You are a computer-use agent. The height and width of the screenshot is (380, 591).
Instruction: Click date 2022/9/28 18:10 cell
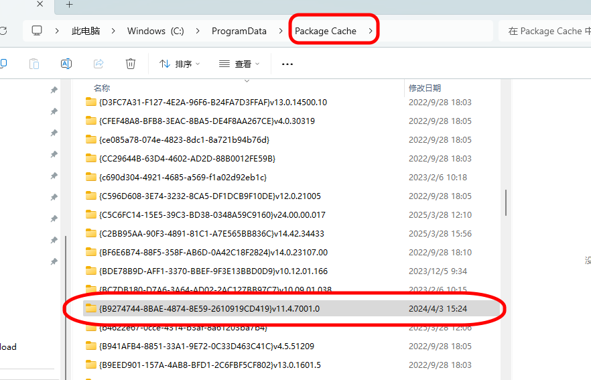tap(440, 252)
